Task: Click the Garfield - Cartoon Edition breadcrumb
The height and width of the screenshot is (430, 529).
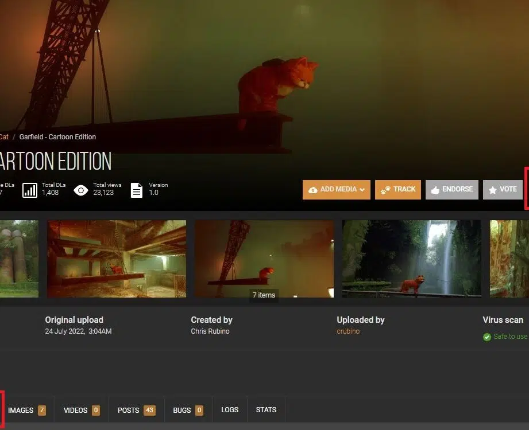Action: (57, 136)
